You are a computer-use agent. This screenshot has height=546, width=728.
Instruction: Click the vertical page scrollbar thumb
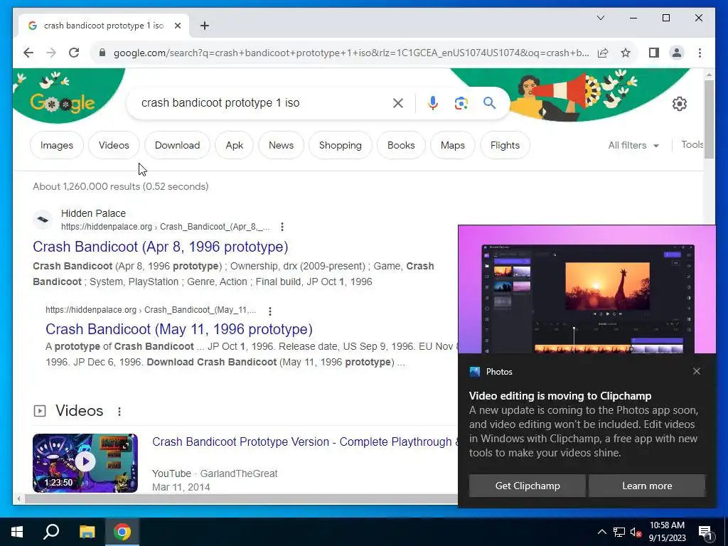pos(709,119)
